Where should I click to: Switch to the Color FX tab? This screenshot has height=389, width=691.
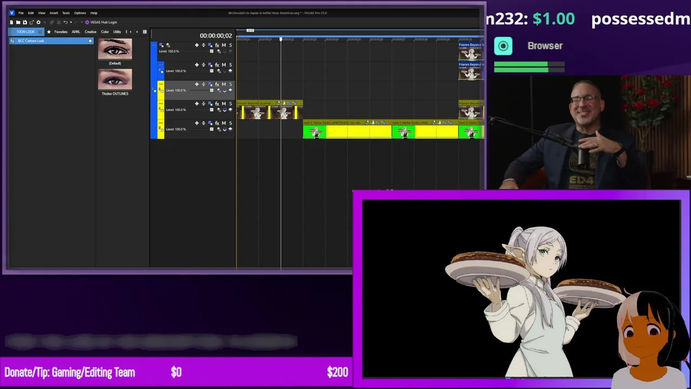click(105, 32)
